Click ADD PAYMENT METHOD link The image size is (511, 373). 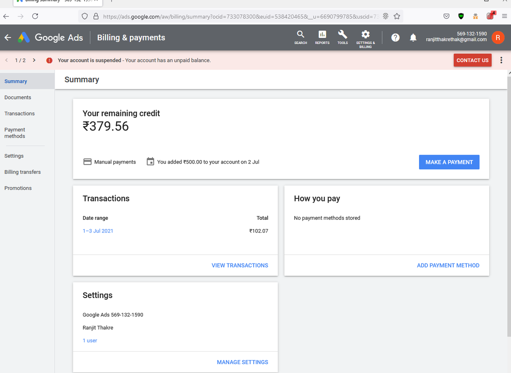tap(448, 265)
